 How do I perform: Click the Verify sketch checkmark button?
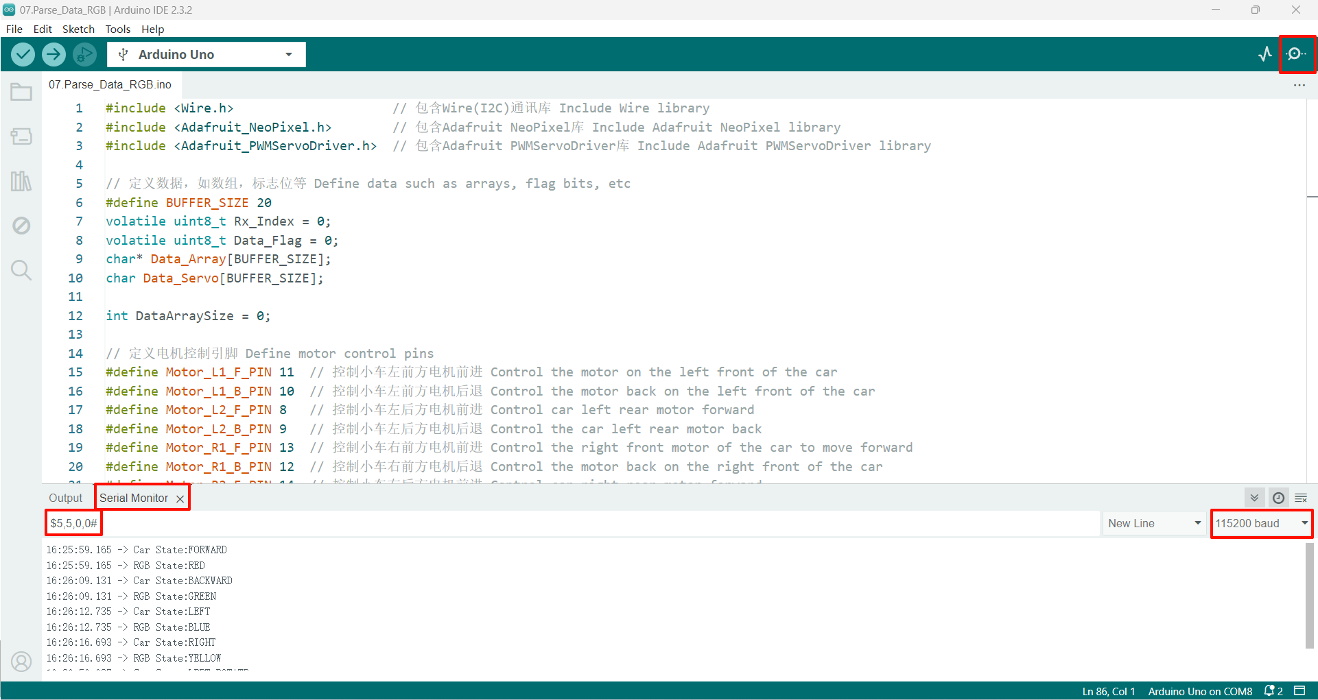23,54
